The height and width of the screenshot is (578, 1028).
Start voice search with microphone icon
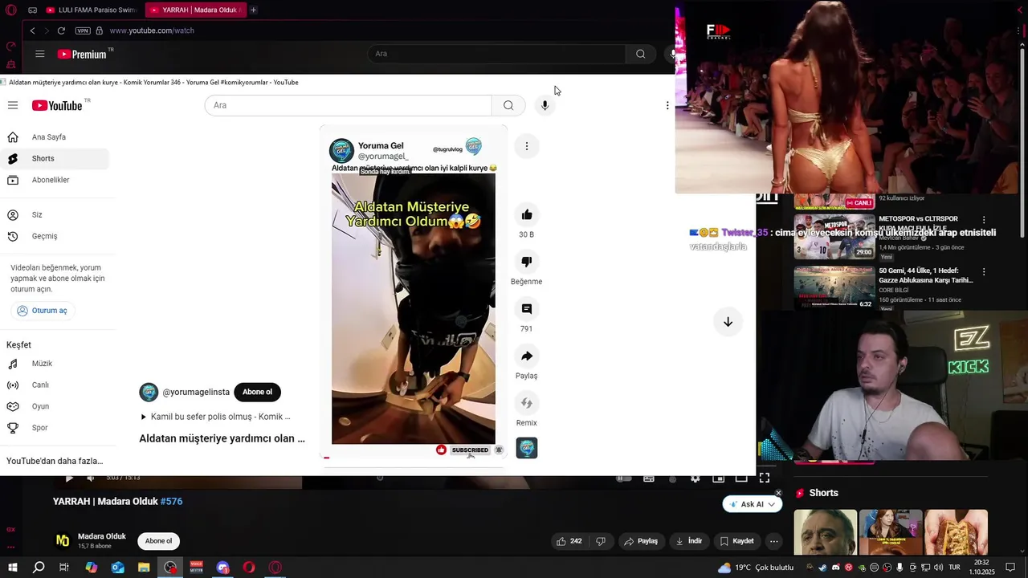(x=545, y=105)
